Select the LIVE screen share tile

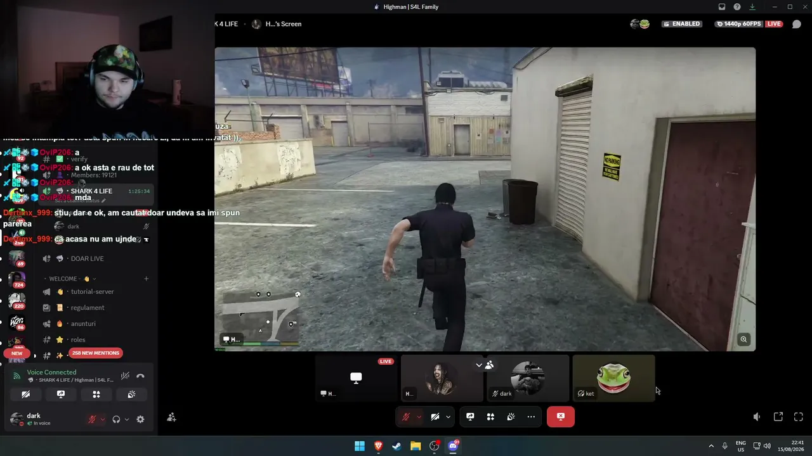coord(357,378)
